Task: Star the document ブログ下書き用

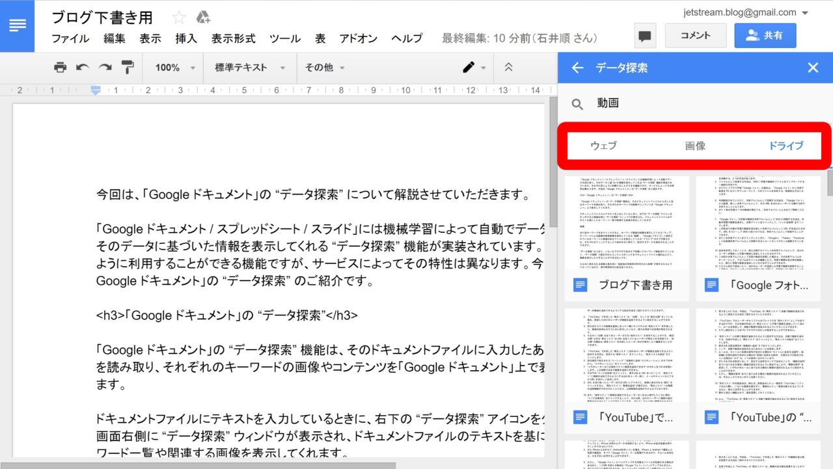Action: (179, 18)
